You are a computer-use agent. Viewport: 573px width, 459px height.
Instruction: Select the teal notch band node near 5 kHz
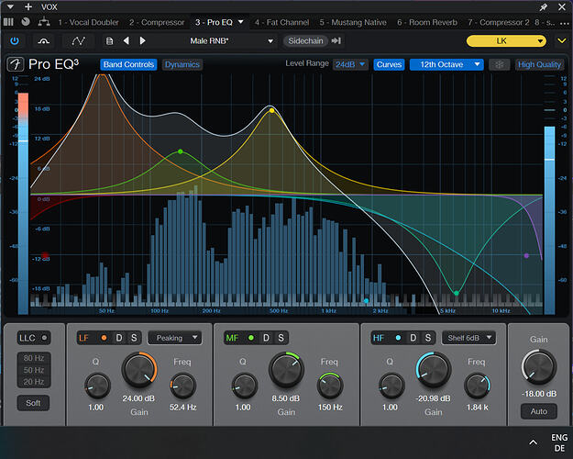click(x=457, y=293)
